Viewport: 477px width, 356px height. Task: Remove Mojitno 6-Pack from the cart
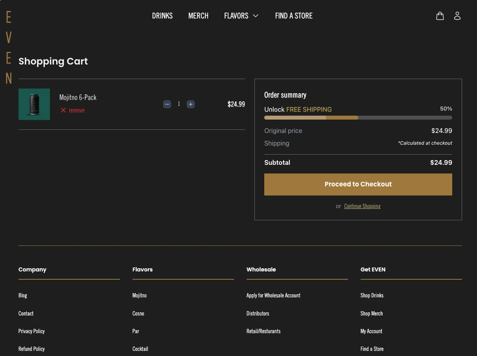73,111
